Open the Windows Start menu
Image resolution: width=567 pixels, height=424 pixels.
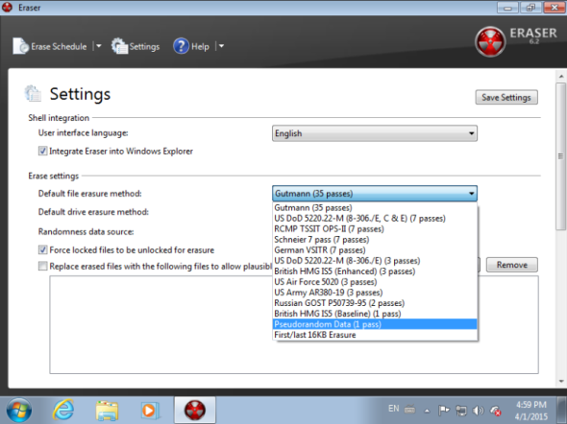tap(18, 411)
